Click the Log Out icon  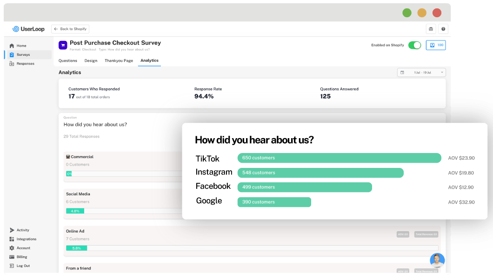12,266
